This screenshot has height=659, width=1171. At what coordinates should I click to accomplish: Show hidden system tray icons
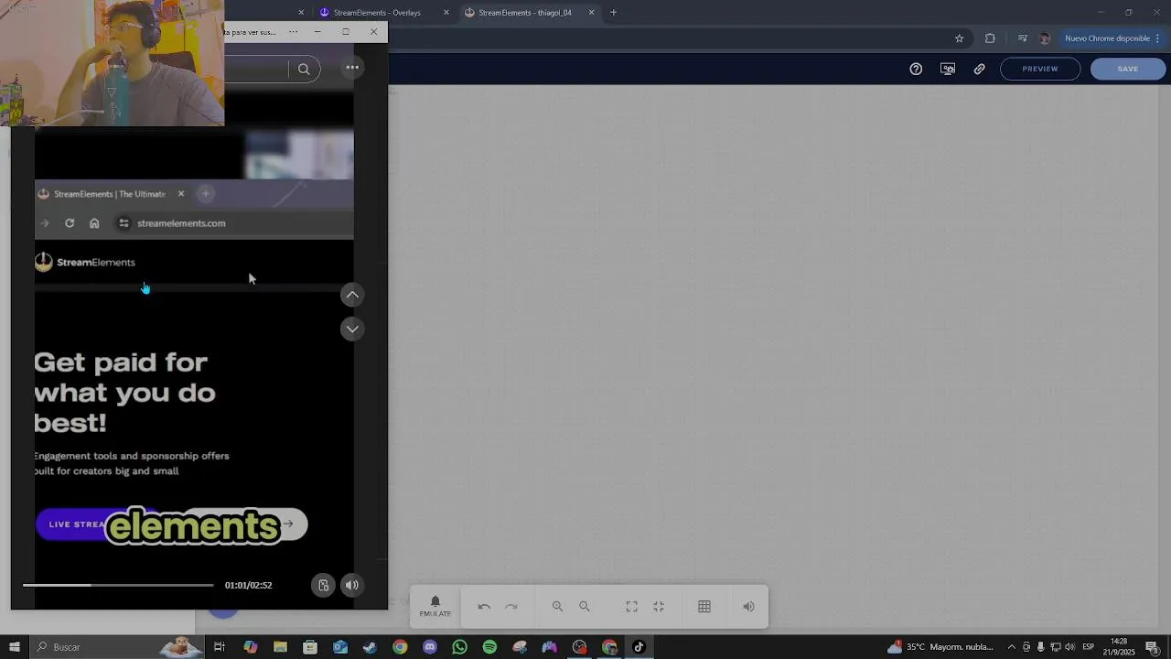[x=1011, y=647]
